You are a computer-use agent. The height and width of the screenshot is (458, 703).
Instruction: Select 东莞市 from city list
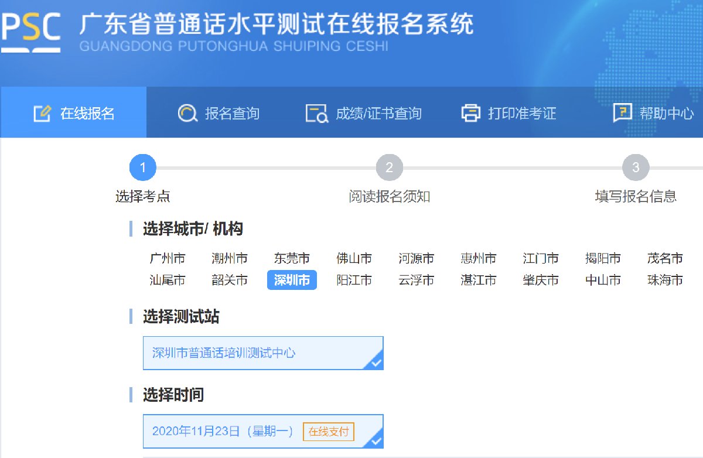point(292,258)
